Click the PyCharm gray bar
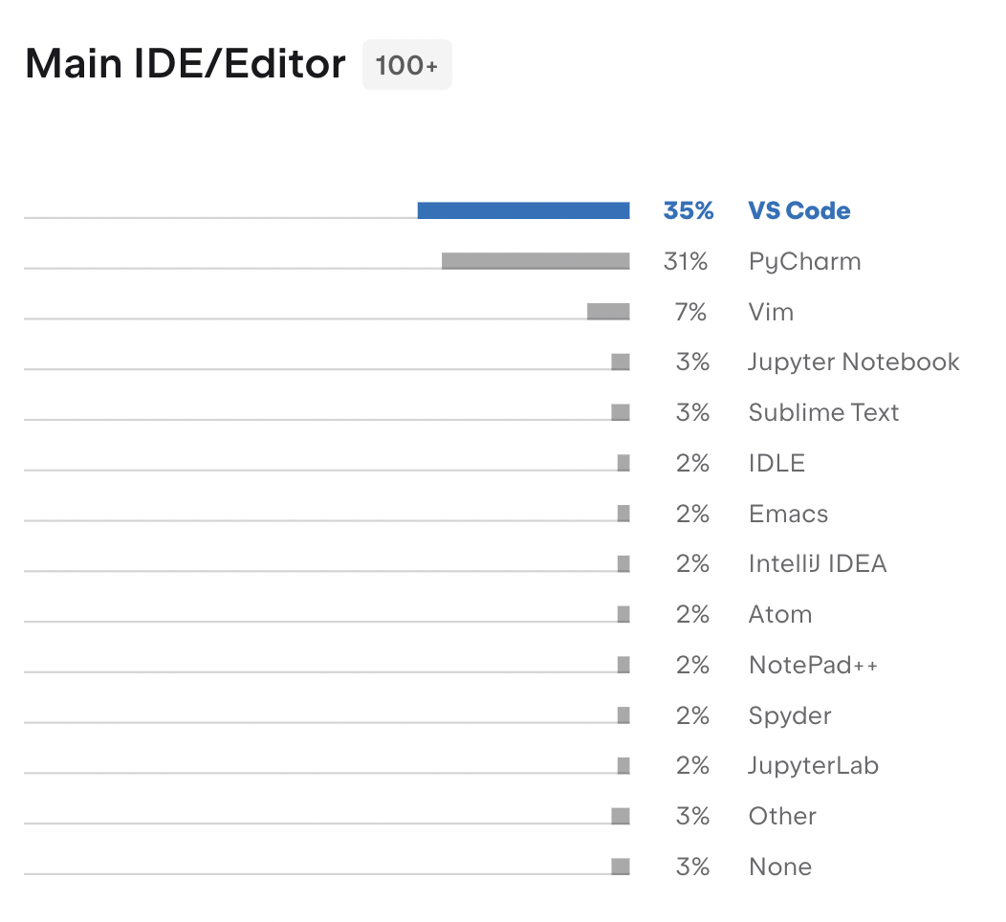Viewport: 1006px width, 922px height. [x=536, y=261]
